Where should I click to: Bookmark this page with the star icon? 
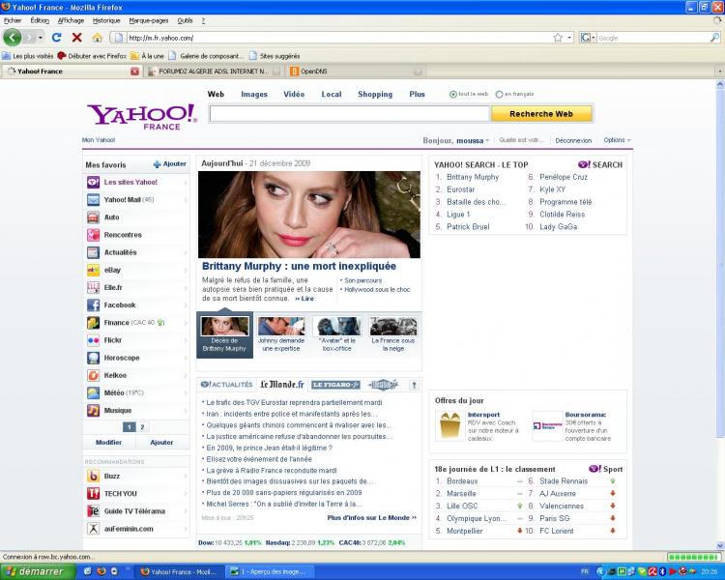point(558,38)
